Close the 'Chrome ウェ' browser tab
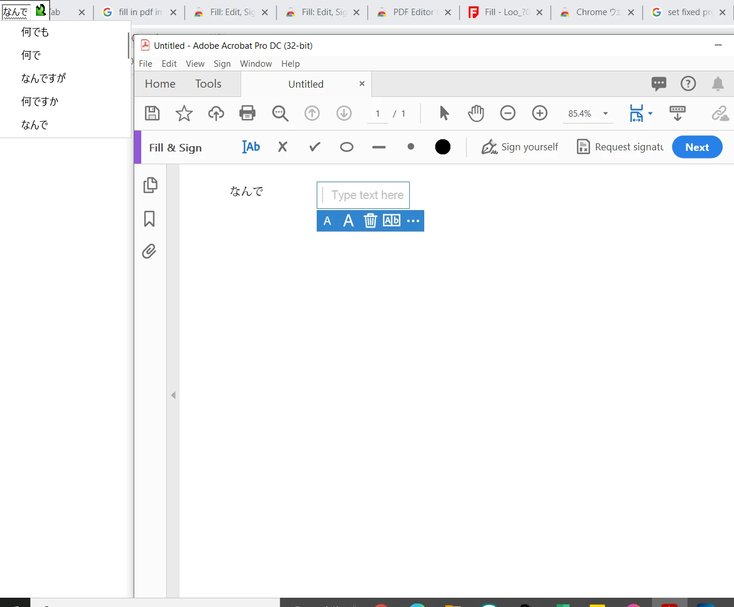The width and height of the screenshot is (734, 607). (x=631, y=12)
